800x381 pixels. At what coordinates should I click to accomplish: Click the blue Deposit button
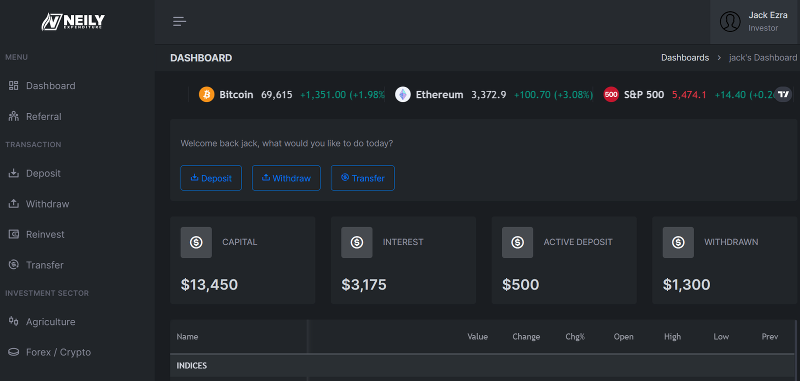coord(211,178)
